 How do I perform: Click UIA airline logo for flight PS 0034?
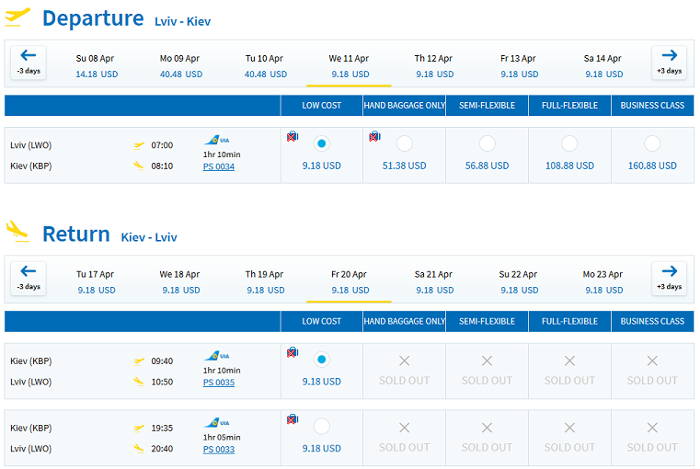pos(216,140)
